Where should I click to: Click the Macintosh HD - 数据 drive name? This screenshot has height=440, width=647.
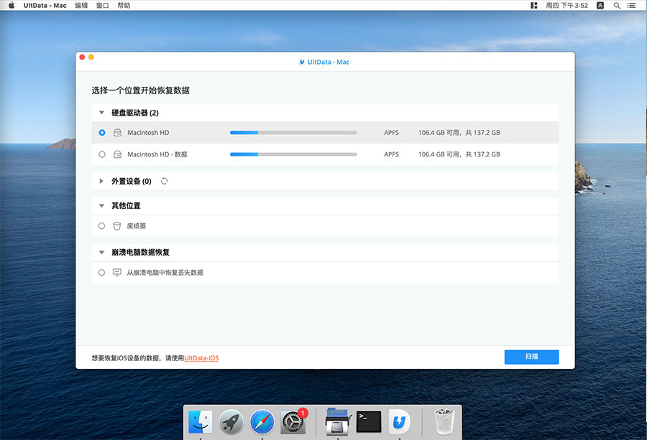coord(157,154)
